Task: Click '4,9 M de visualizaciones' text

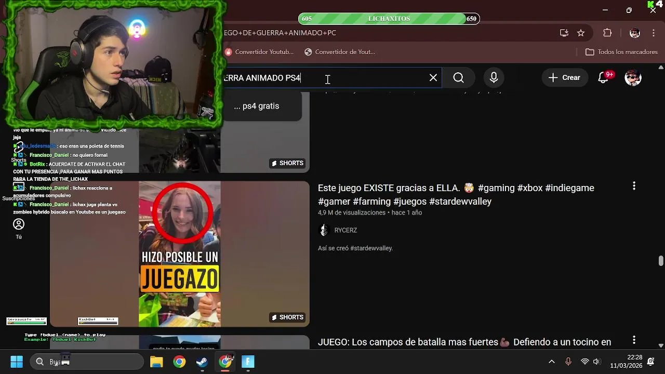Action: point(352,212)
